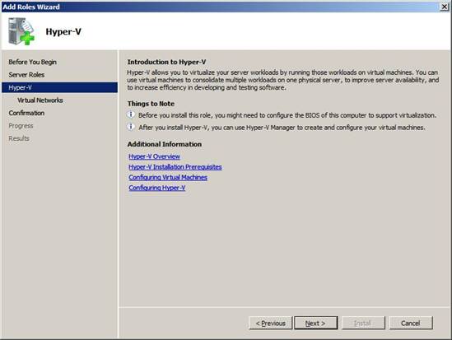Close the Add Roles Wizard window

point(445,7)
